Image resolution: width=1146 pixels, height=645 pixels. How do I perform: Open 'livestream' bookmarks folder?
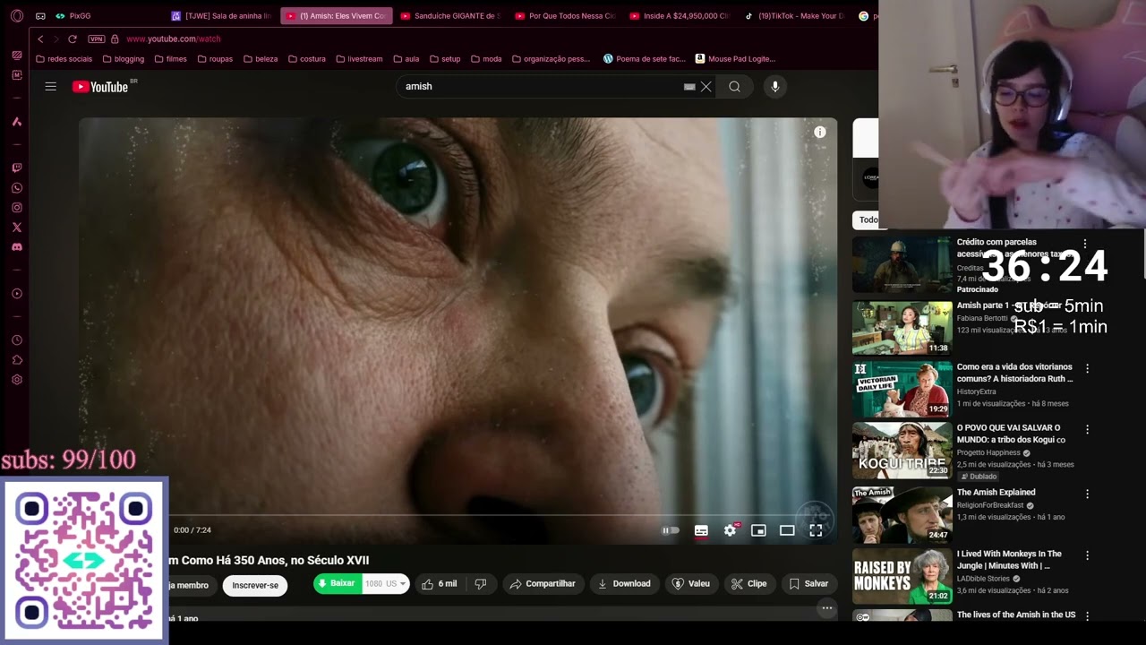(359, 59)
